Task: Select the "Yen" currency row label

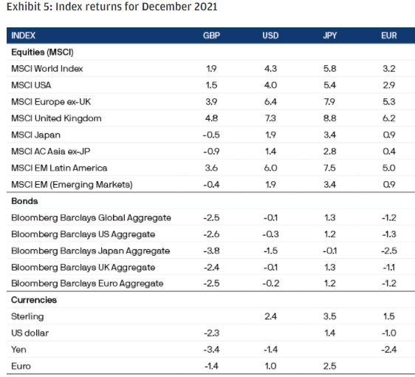Action: (x=18, y=350)
